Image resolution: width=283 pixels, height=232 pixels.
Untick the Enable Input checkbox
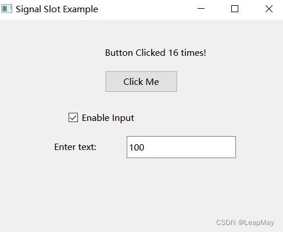73,117
